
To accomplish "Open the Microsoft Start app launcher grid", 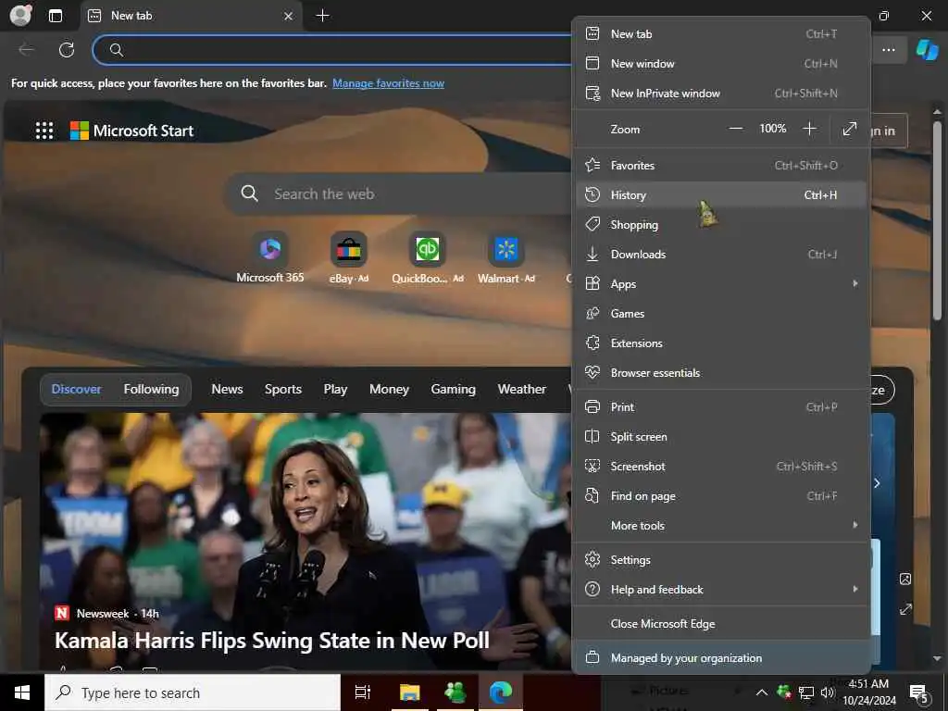I will [44, 131].
